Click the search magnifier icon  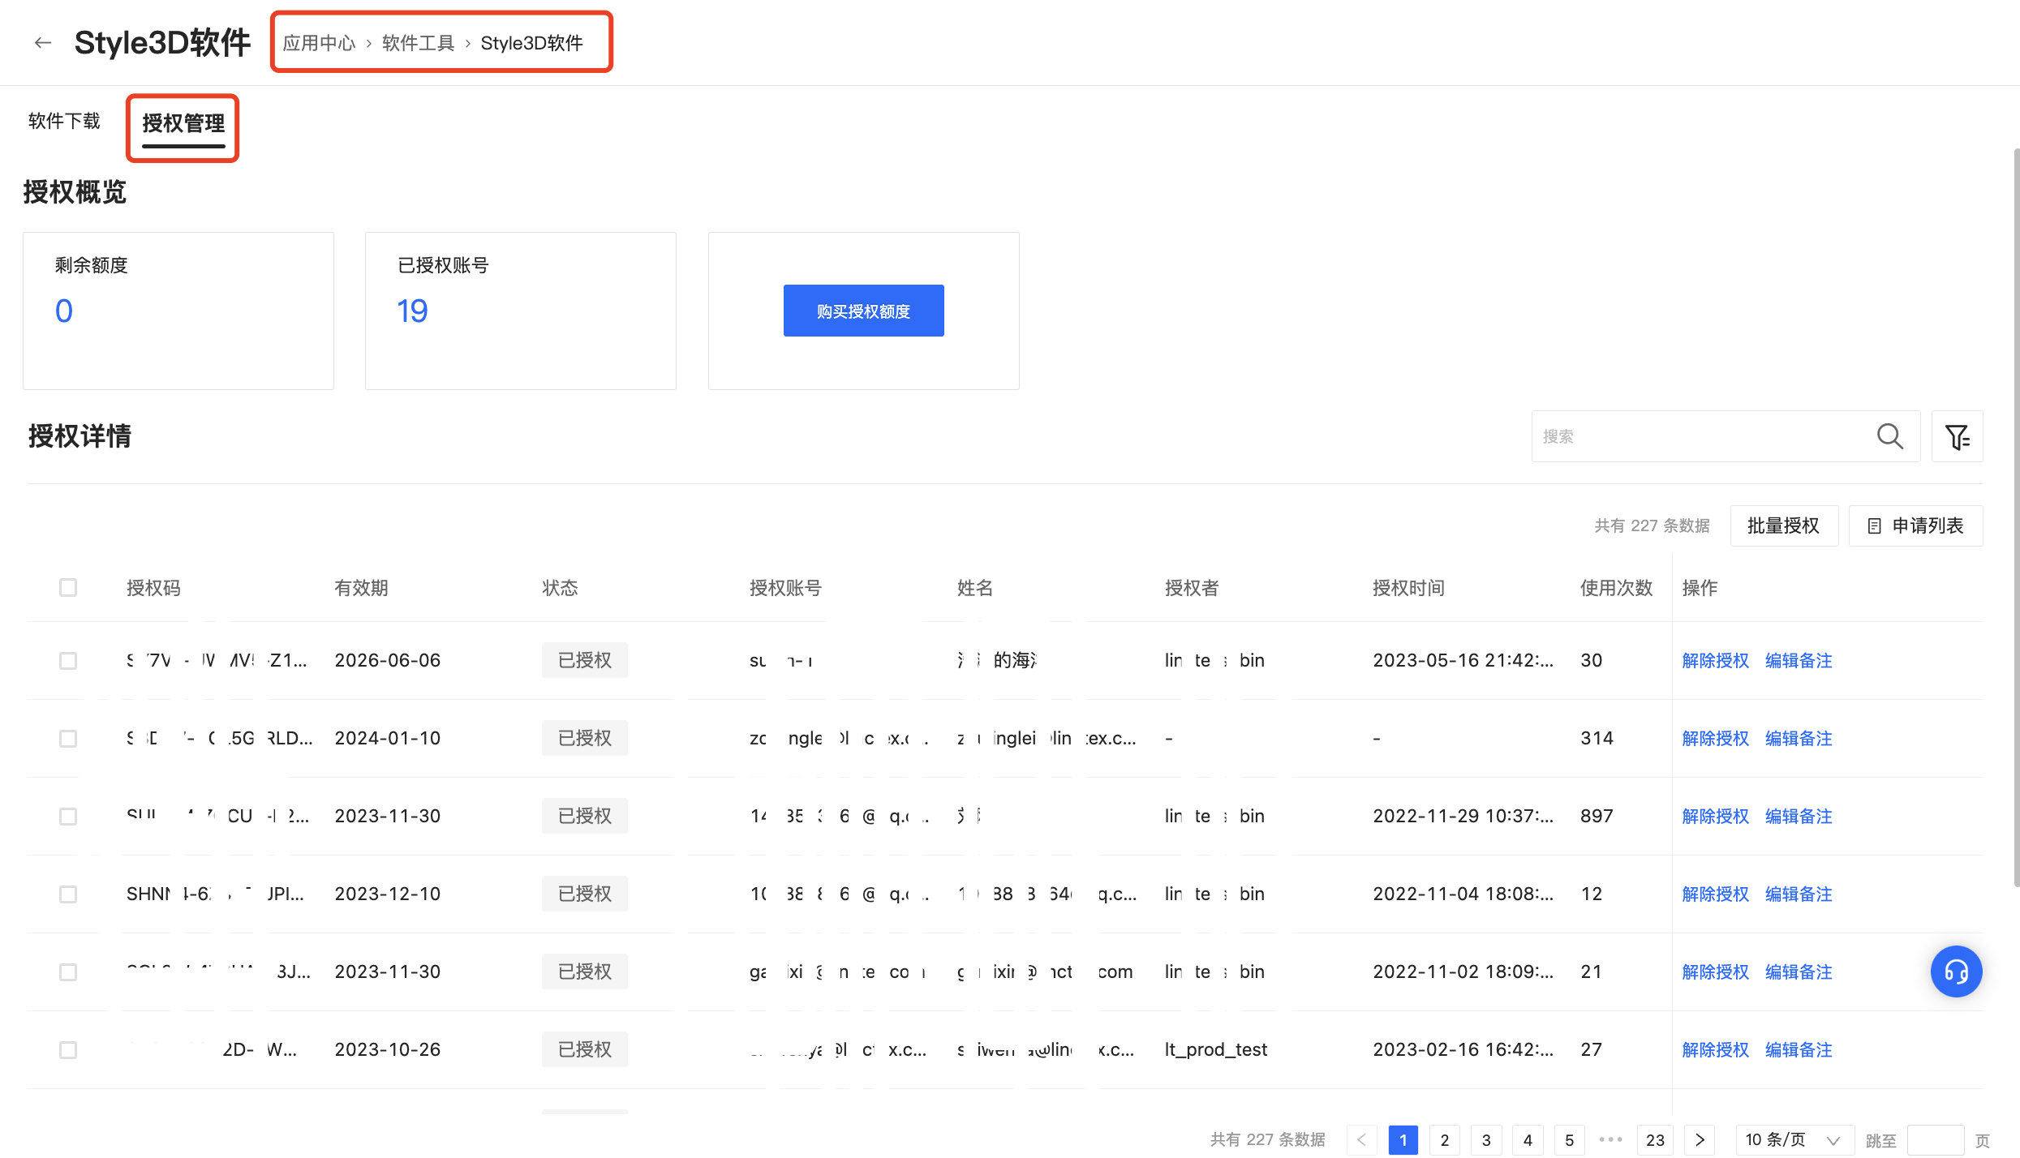point(1889,436)
